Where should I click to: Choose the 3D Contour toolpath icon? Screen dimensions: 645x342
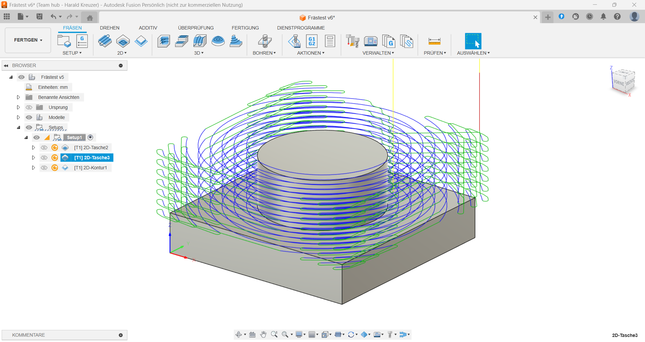(x=218, y=41)
